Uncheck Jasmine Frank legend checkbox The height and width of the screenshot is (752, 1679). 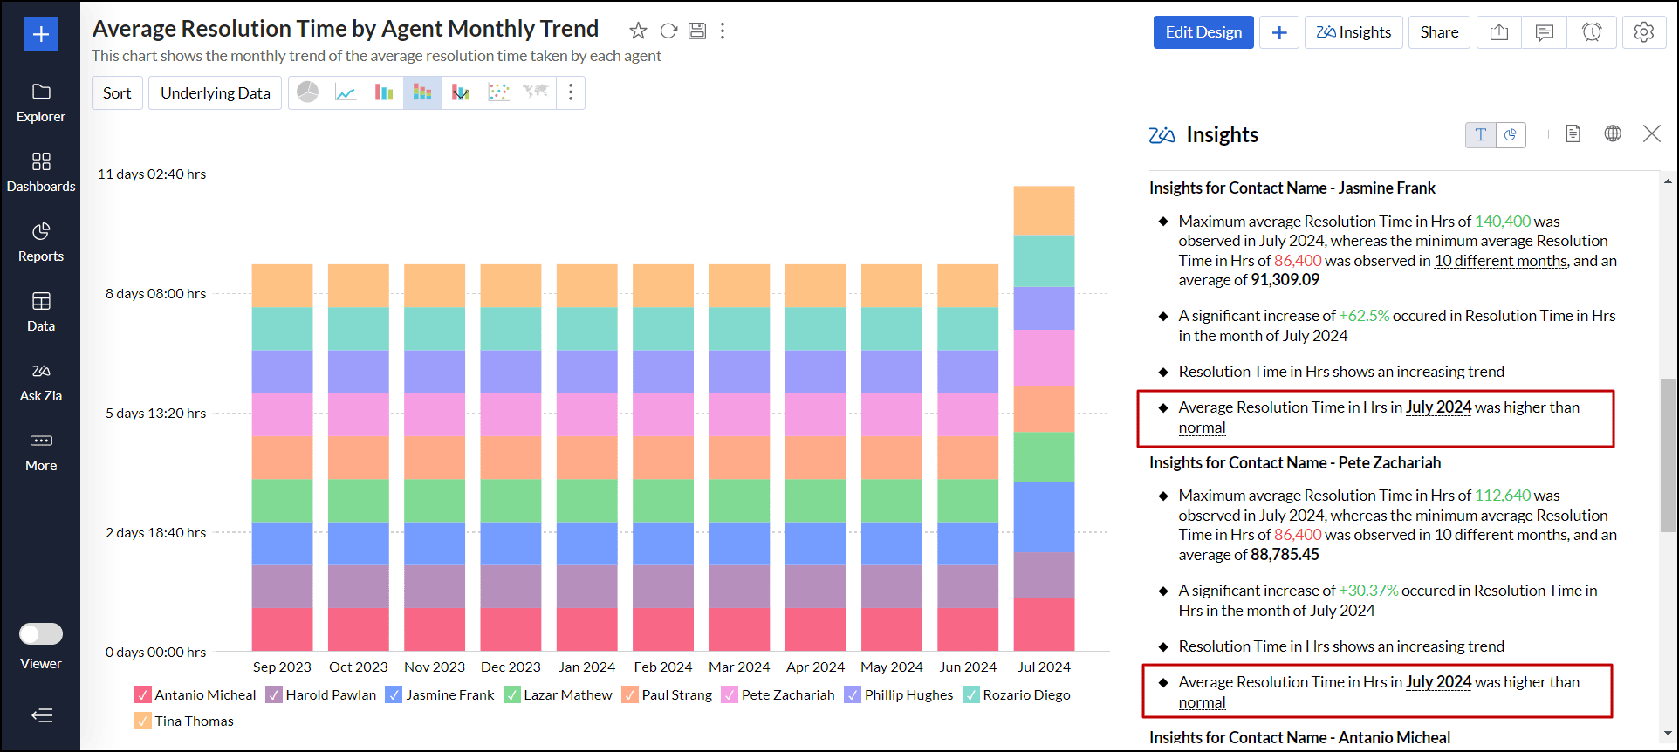click(394, 694)
